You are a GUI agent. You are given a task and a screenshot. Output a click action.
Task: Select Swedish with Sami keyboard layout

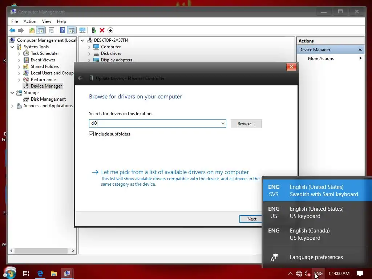318,190
